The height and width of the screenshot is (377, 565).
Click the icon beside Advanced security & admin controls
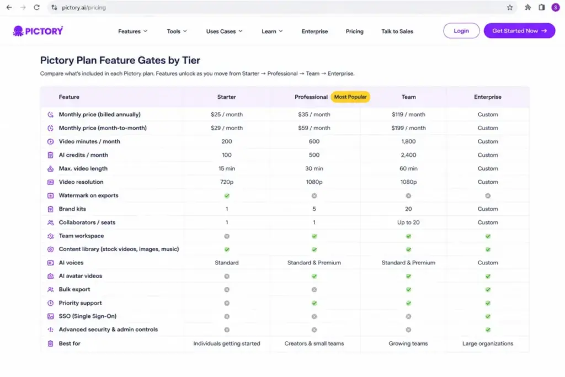pos(50,330)
